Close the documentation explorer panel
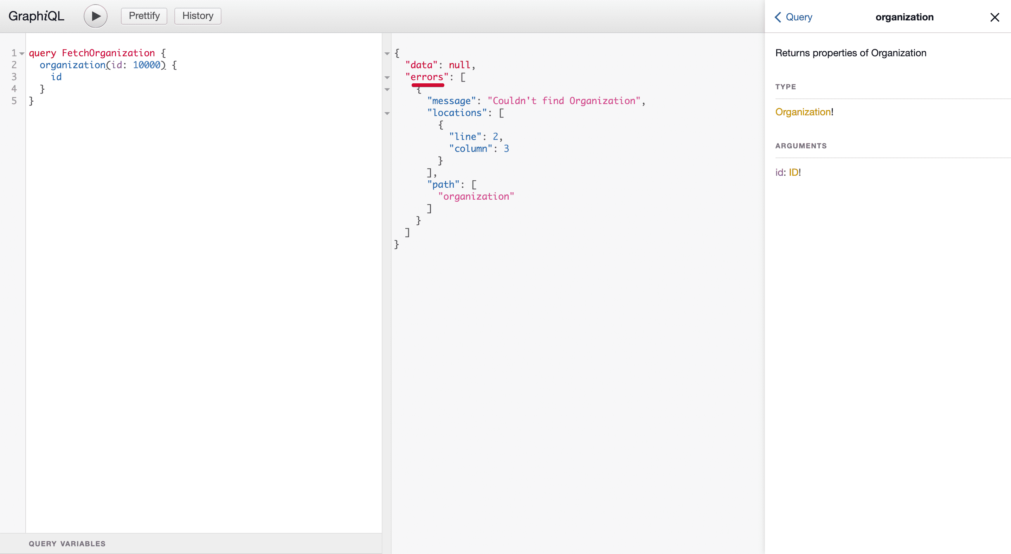Image resolution: width=1011 pixels, height=554 pixels. click(994, 17)
